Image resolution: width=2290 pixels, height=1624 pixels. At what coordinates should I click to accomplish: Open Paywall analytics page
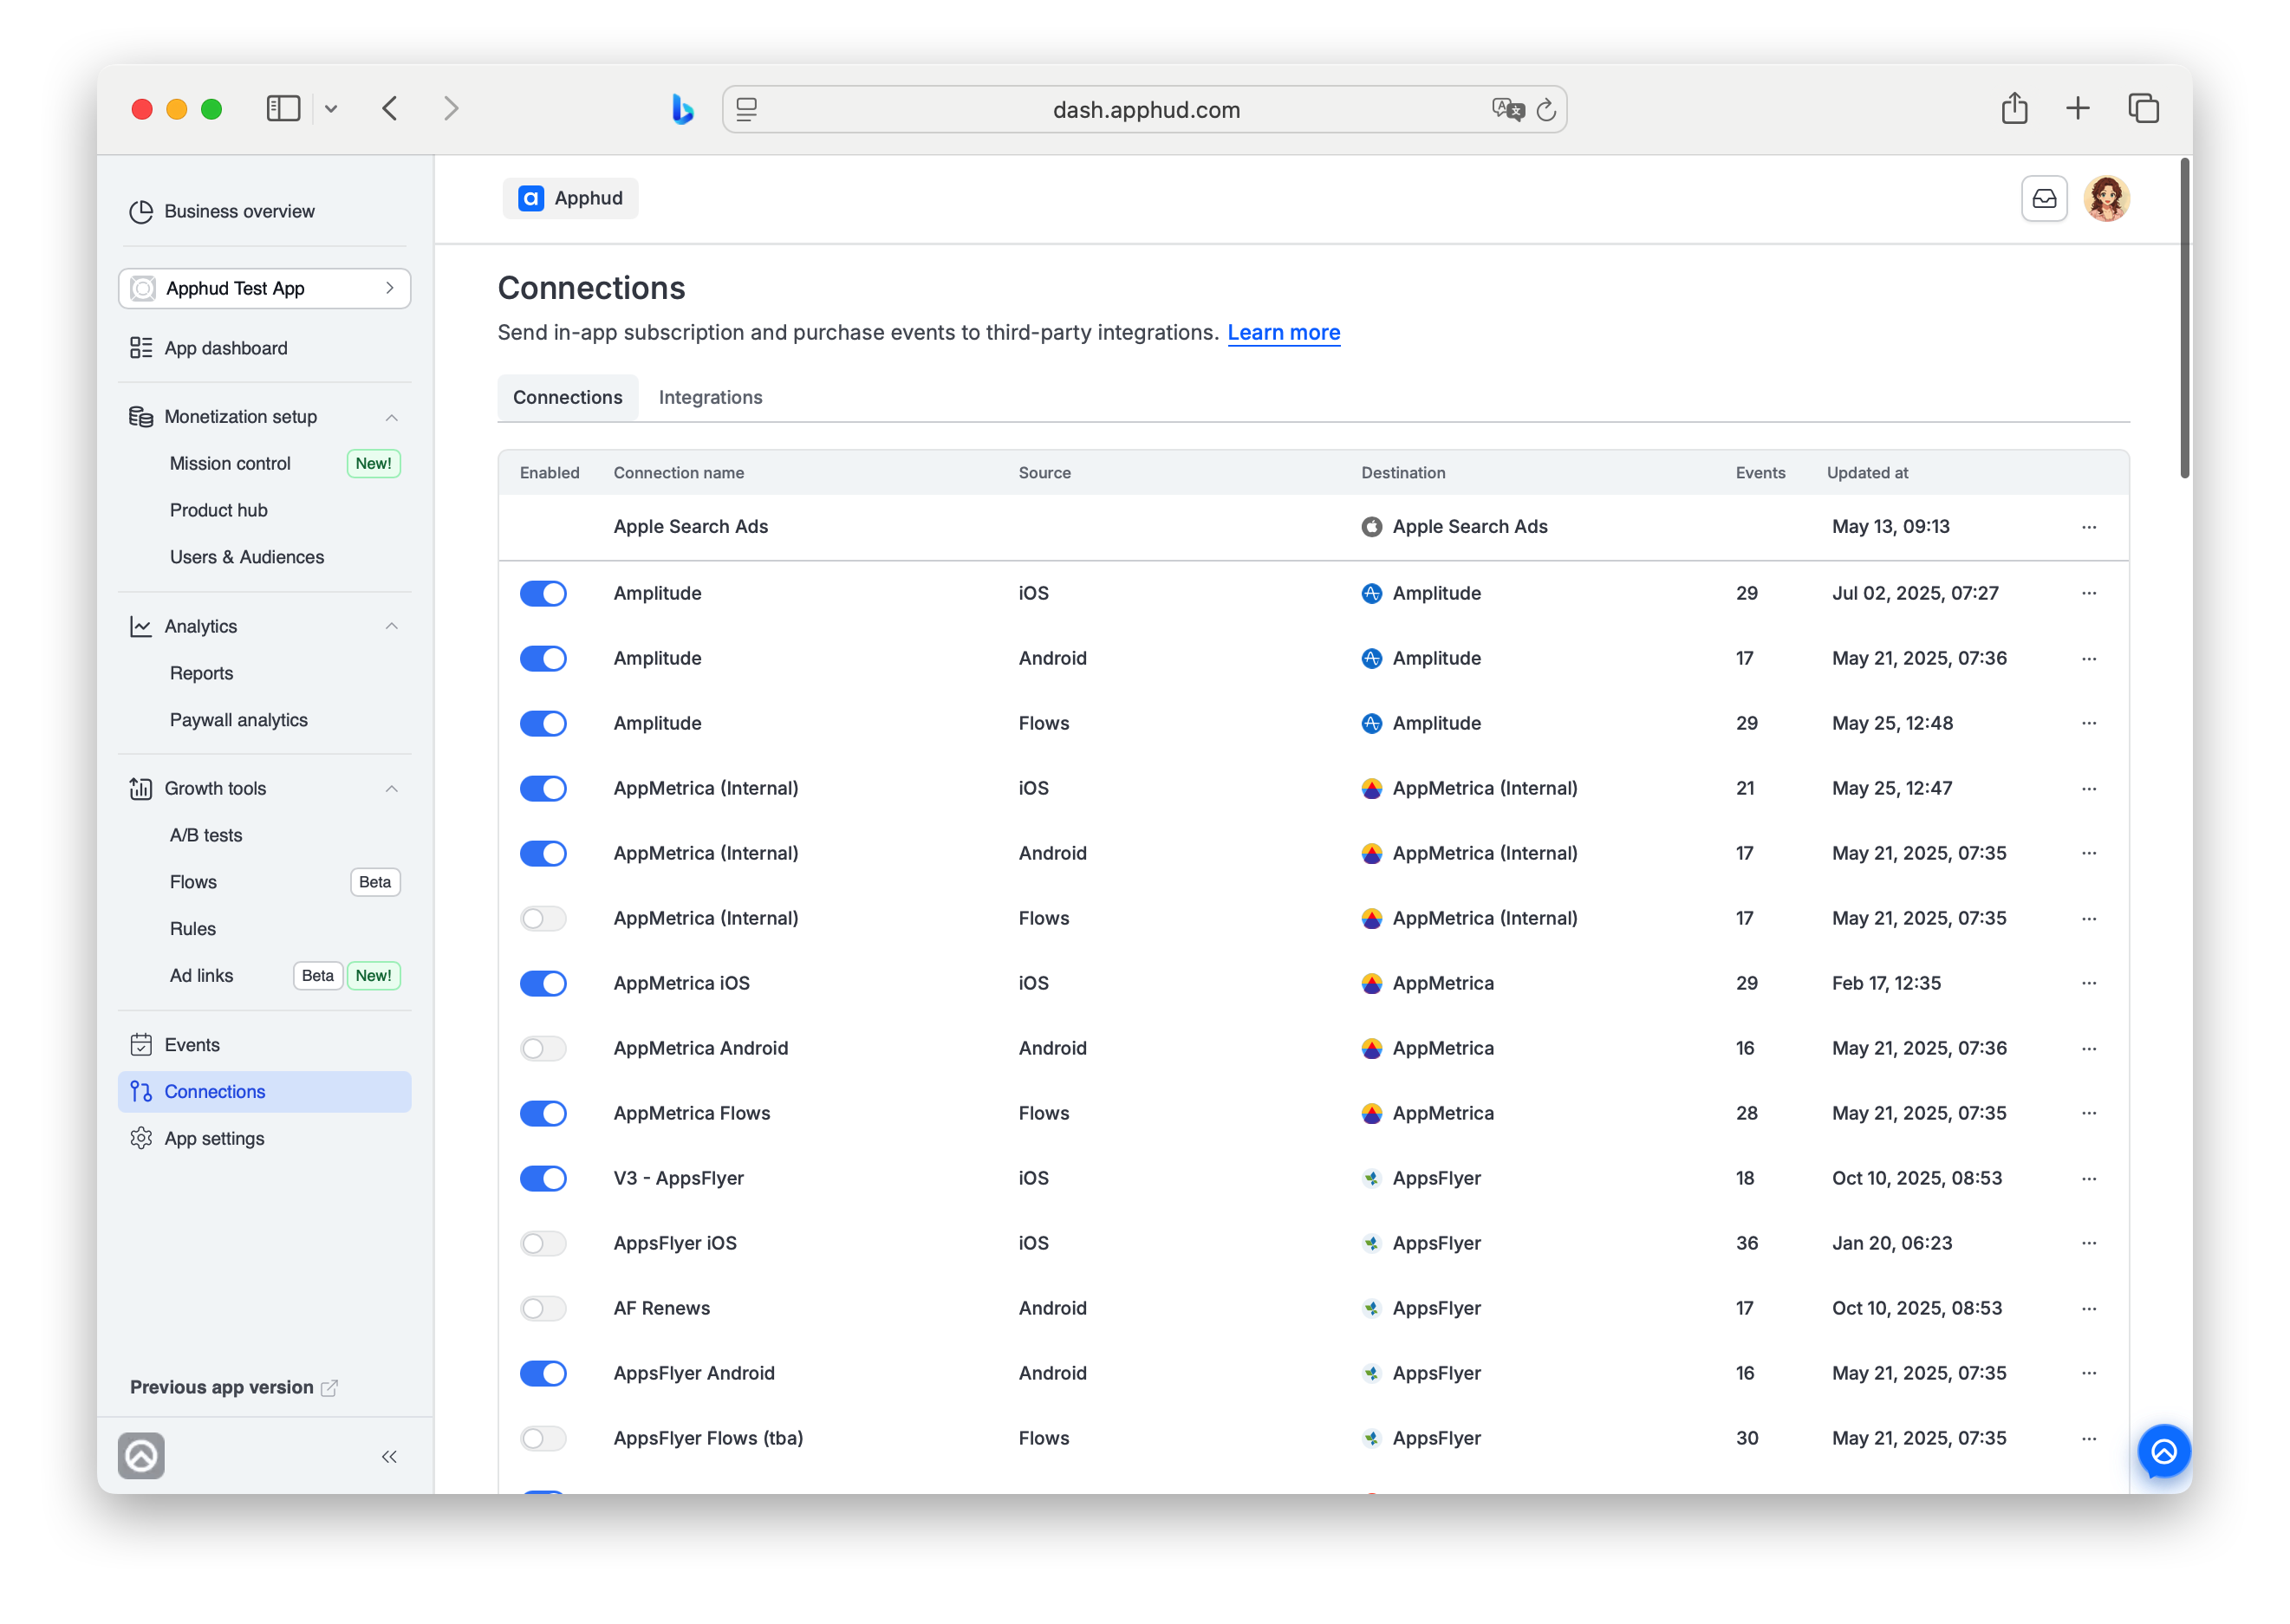tap(238, 720)
